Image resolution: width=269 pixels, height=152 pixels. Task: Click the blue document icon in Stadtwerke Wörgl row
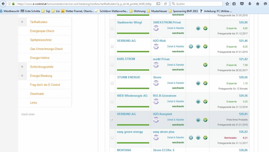click(198, 28)
